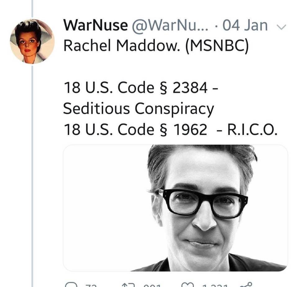The width and height of the screenshot is (298, 287).
Task: Open WarNuse's profile avatar picture
Action: [32, 41]
